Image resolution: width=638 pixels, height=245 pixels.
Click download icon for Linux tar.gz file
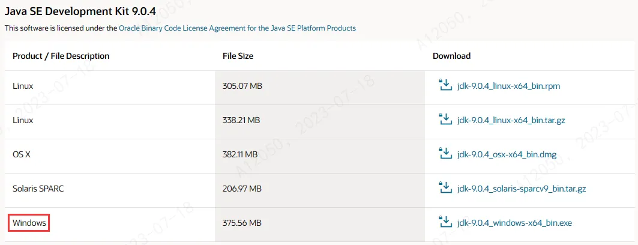445,120
